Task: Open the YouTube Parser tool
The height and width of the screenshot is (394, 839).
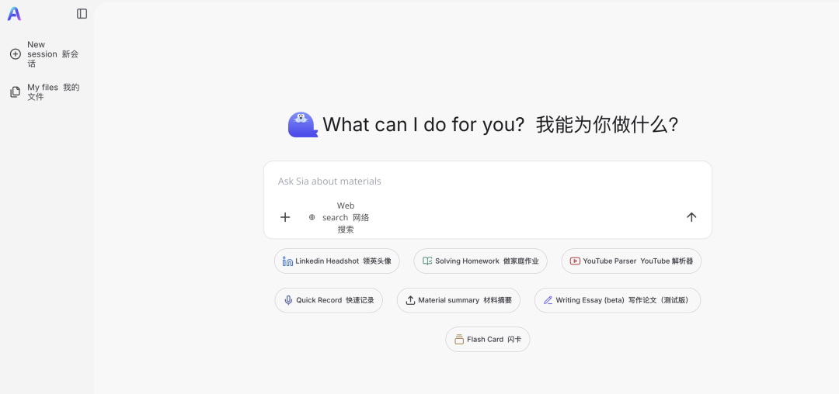Action: pyautogui.click(x=631, y=261)
